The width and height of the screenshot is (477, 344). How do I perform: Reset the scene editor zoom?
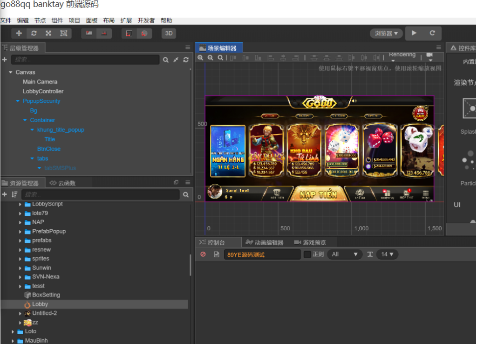coord(220,57)
